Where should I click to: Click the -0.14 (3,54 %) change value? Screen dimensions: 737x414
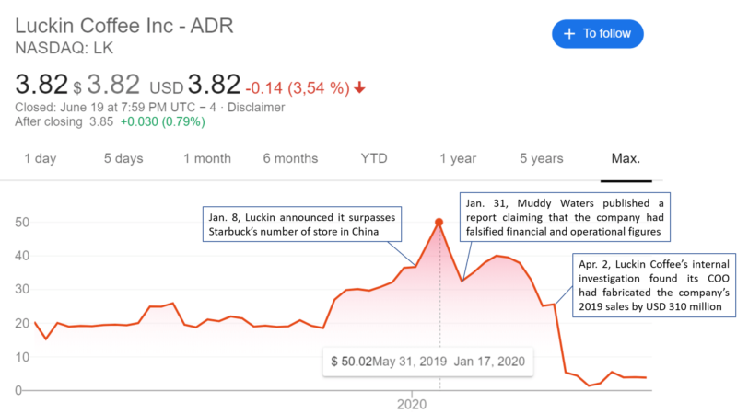[x=298, y=87]
